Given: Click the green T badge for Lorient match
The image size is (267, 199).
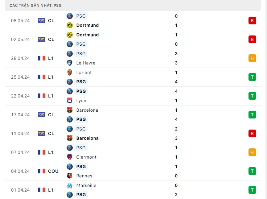Looking at the screenshot, I should pyautogui.click(x=252, y=77).
